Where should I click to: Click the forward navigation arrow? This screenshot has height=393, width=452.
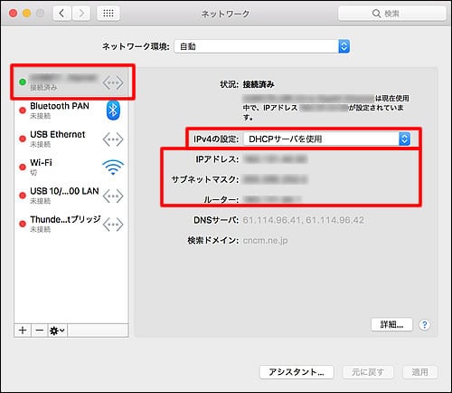pos(81,14)
